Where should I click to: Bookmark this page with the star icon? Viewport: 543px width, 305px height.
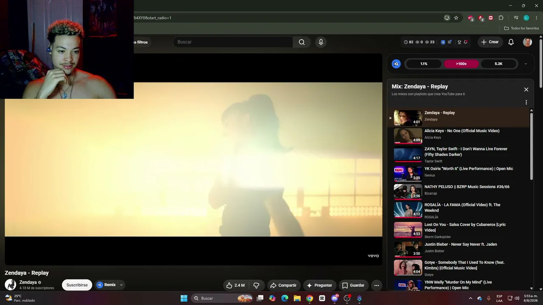point(456,18)
